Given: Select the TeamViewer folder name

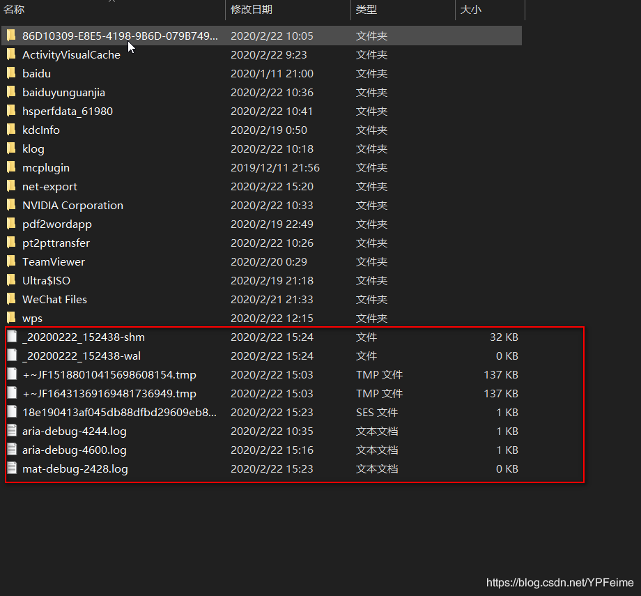Looking at the screenshot, I should pos(54,262).
